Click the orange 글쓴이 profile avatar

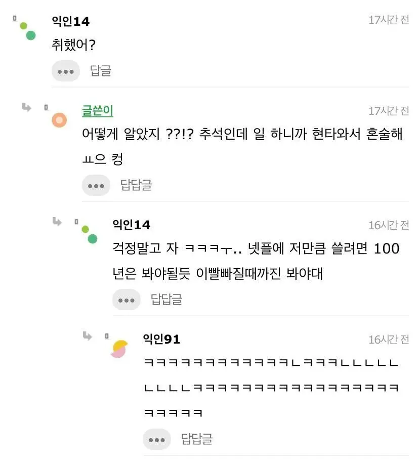coord(59,120)
